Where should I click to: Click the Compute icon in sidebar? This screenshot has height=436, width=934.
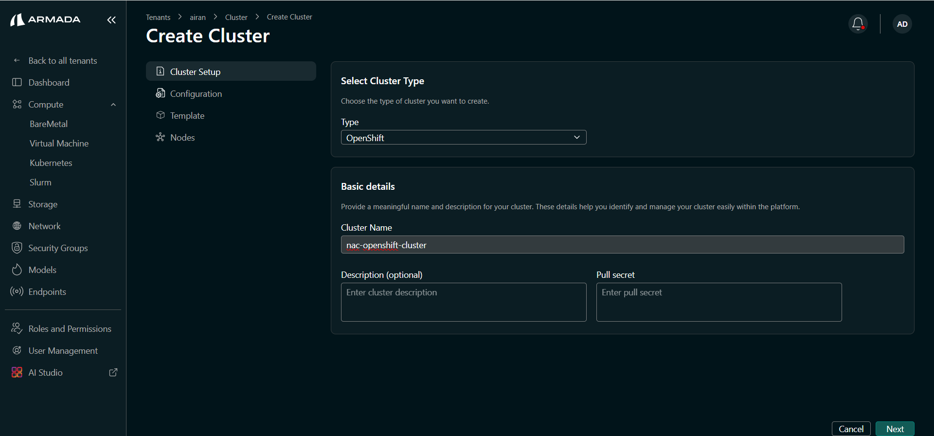click(x=17, y=104)
